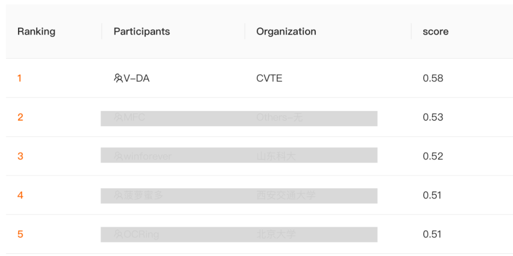Click the user icon beside V-DA
Screen dimensions: 513x256
tap(118, 78)
